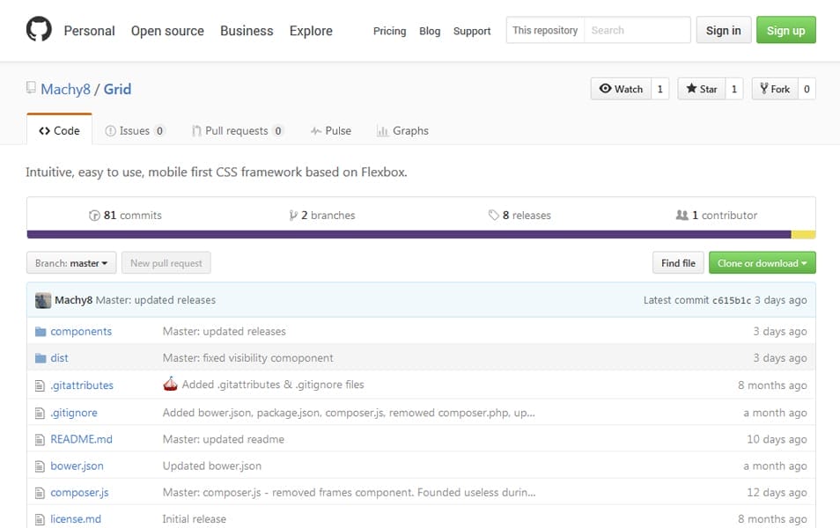
Task: Open the Code tab
Action: click(60, 130)
